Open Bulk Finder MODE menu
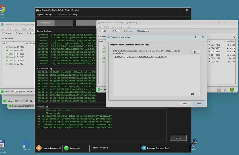The width and height of the screenshot is (239, 155). [x=63, y=15]
